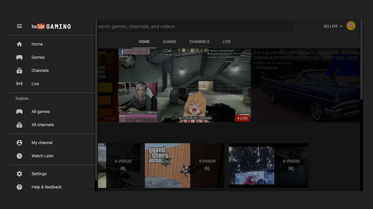
Task: Click the sidebar vertical scrollbar
Action: tap(96, 99)
